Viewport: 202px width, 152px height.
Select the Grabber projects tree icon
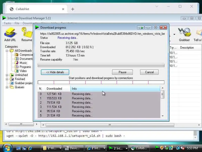click(12, 83)
